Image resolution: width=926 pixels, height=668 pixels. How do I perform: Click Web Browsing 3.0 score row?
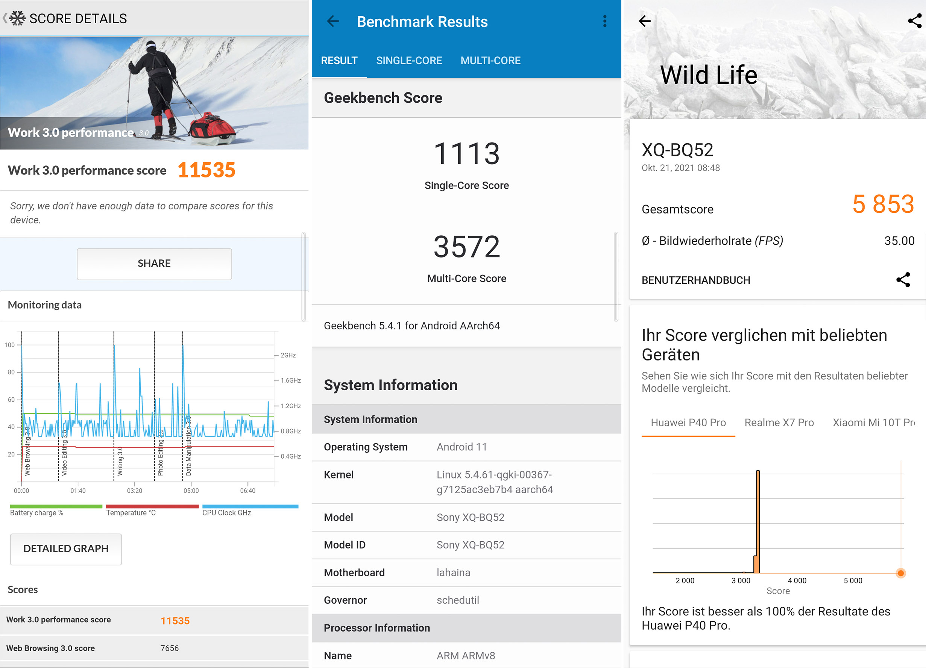(x=154, y=648)
